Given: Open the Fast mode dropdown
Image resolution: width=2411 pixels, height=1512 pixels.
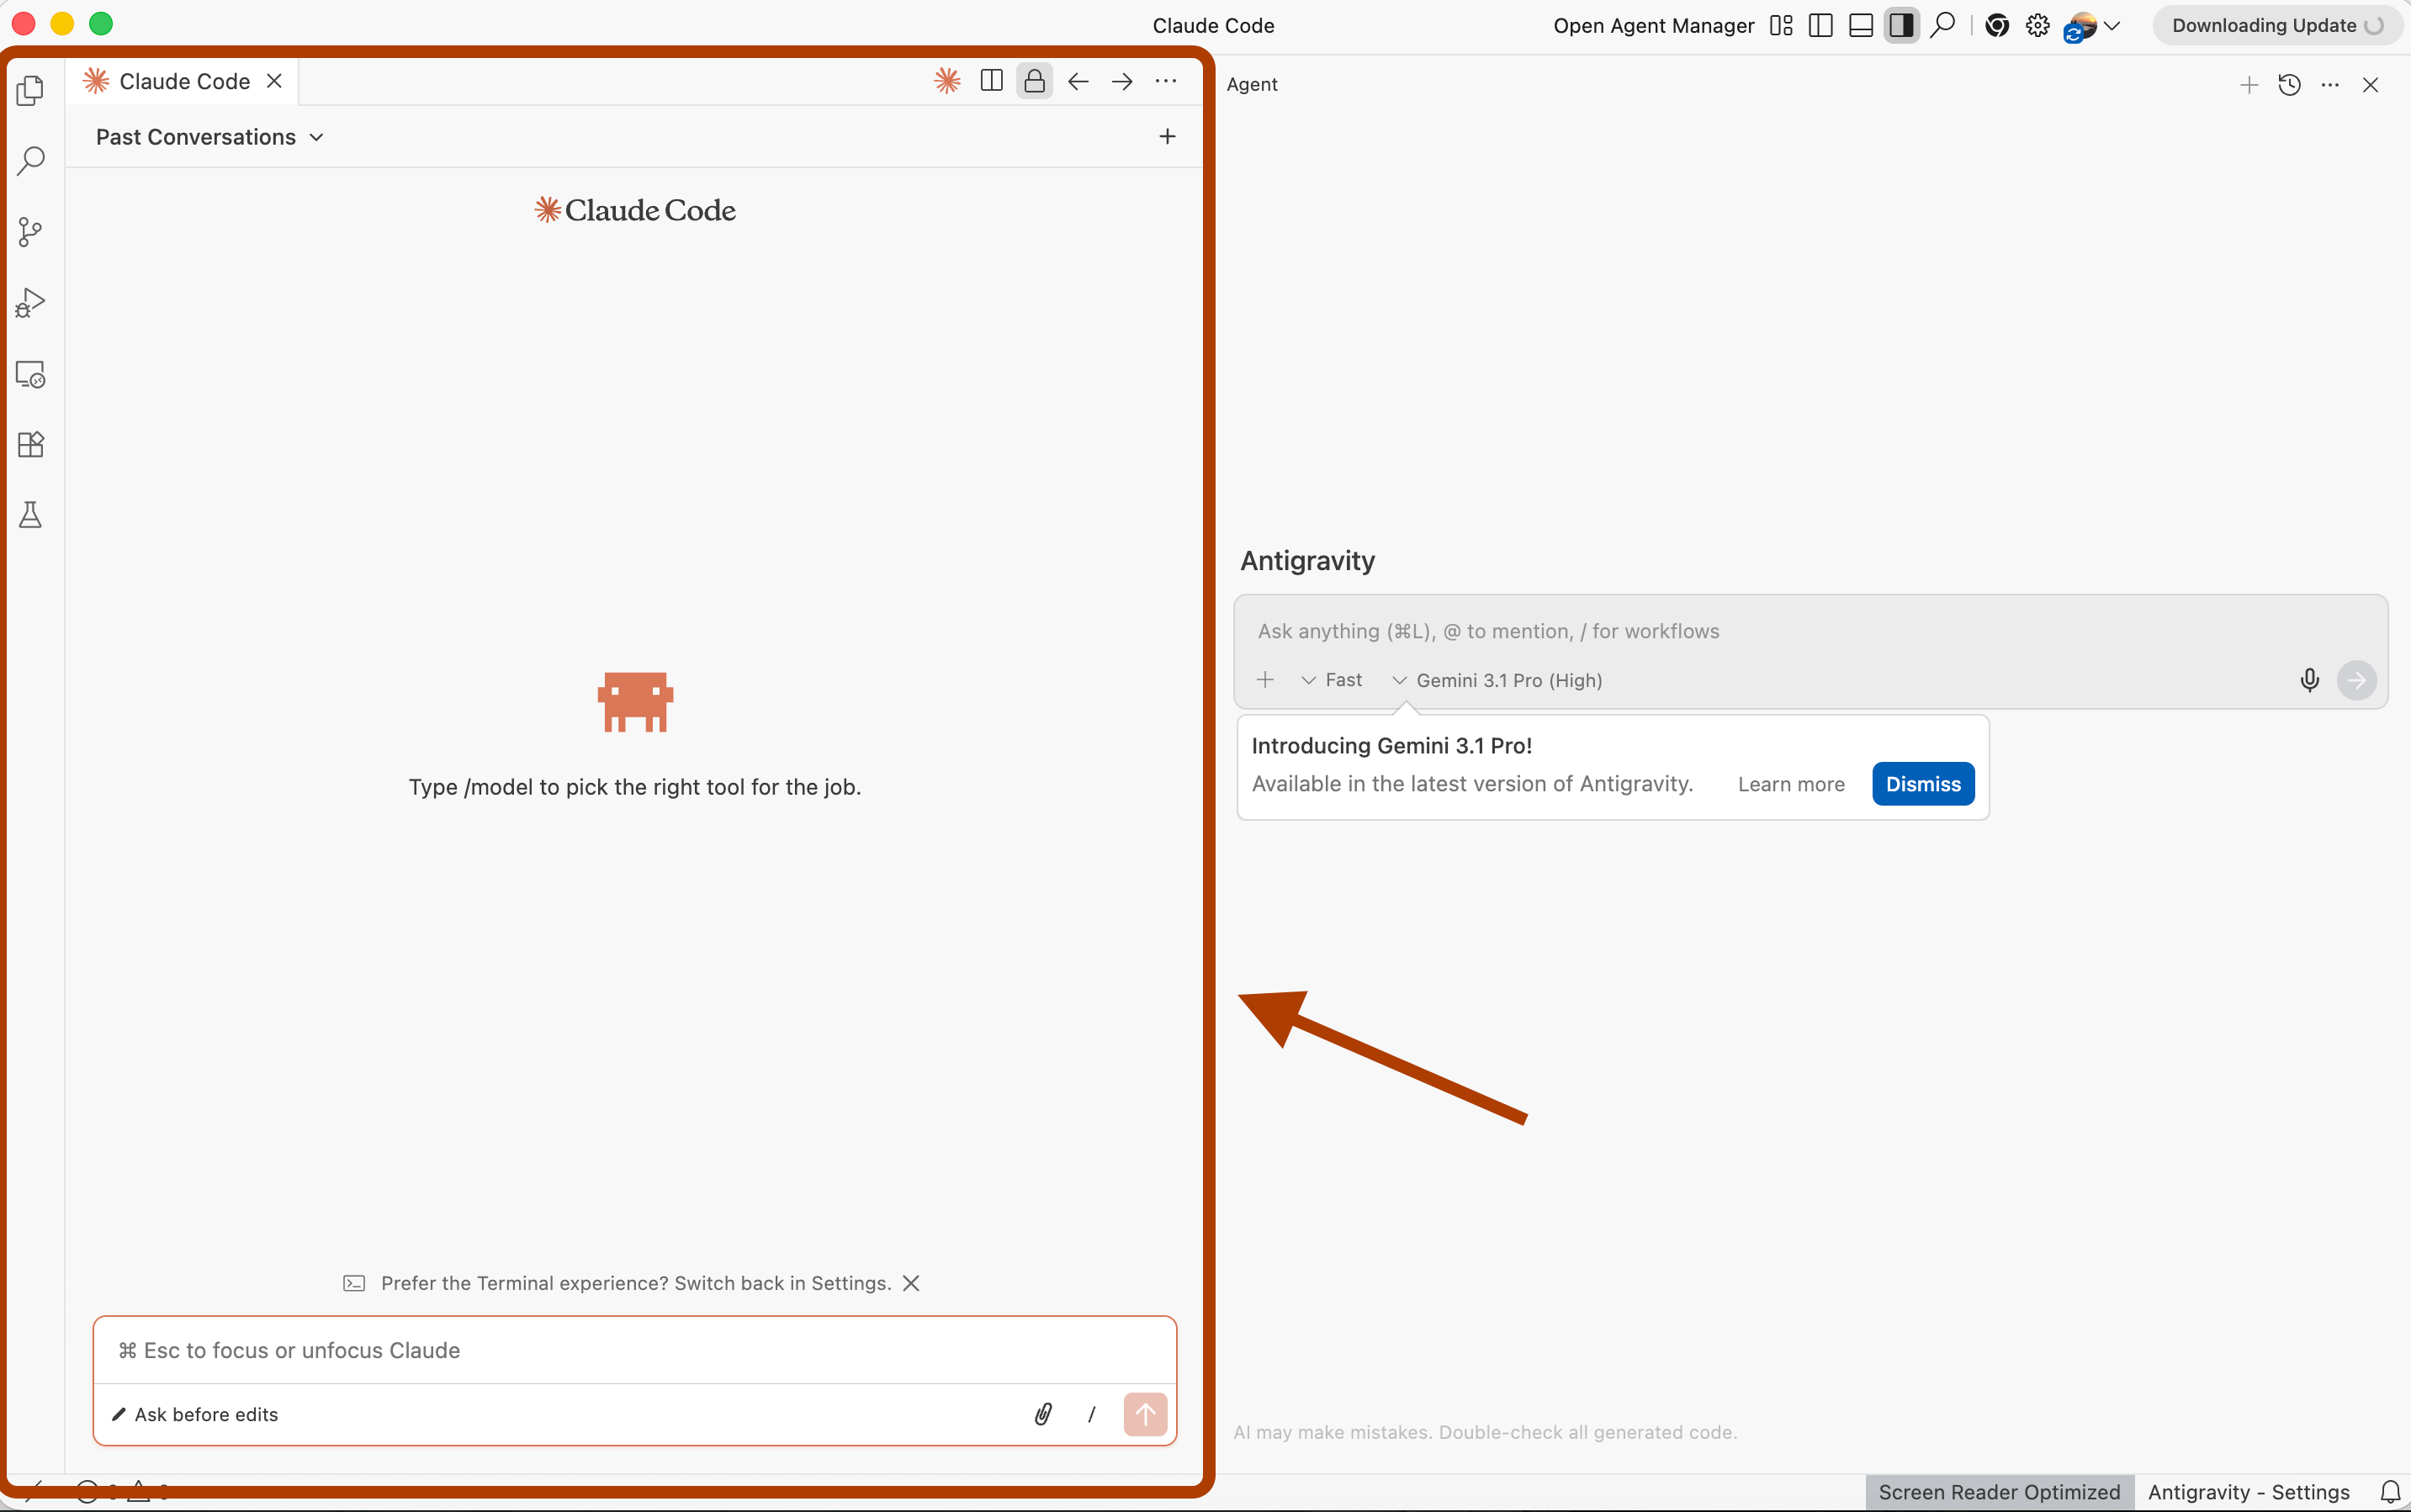Looking at the screenshot, I should coord(1332,680).
